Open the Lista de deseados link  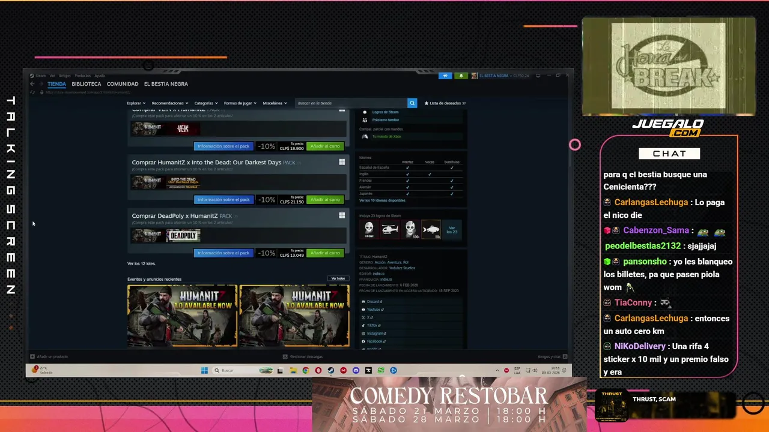[445, 103]
